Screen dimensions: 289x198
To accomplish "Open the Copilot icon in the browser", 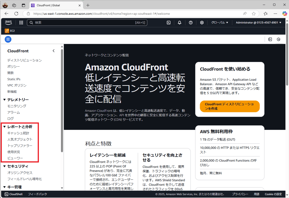I will [x=285, y=14].
